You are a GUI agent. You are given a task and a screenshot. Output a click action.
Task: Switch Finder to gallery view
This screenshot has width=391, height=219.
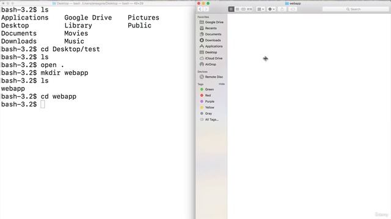(249, 9)
